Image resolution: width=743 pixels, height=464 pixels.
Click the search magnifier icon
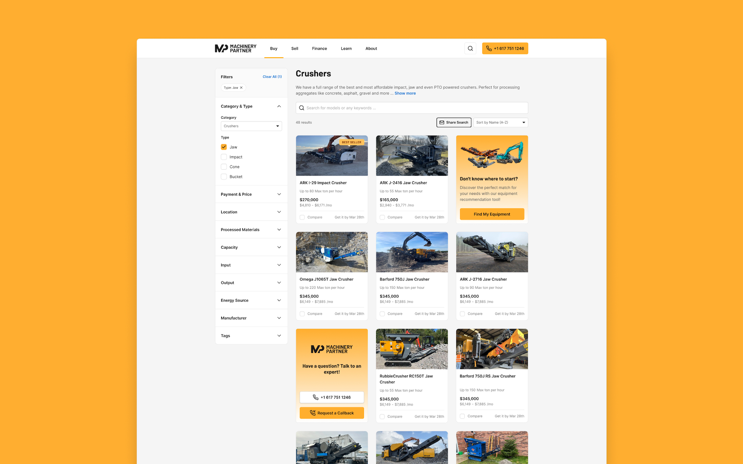[x=470, y=48]
